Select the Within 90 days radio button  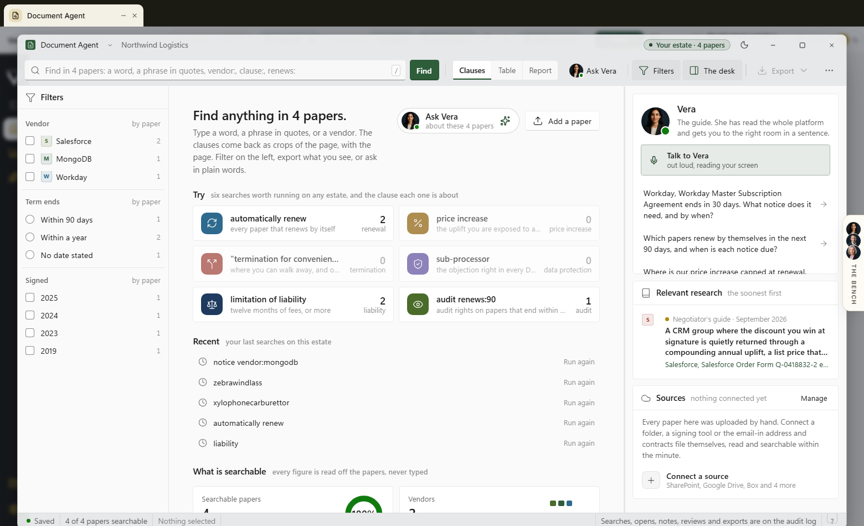click(30, 219)
